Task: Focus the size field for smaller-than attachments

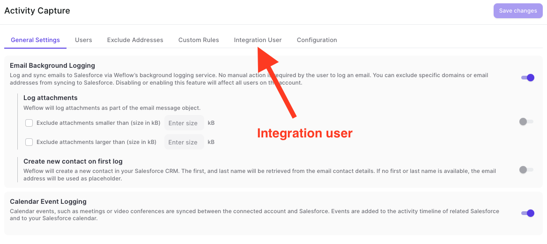Action: 184,123
